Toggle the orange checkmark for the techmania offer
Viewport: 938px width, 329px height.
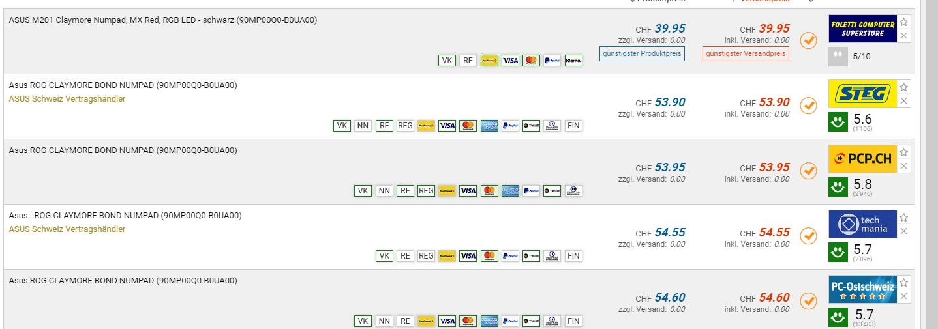(x=808, y=236)
